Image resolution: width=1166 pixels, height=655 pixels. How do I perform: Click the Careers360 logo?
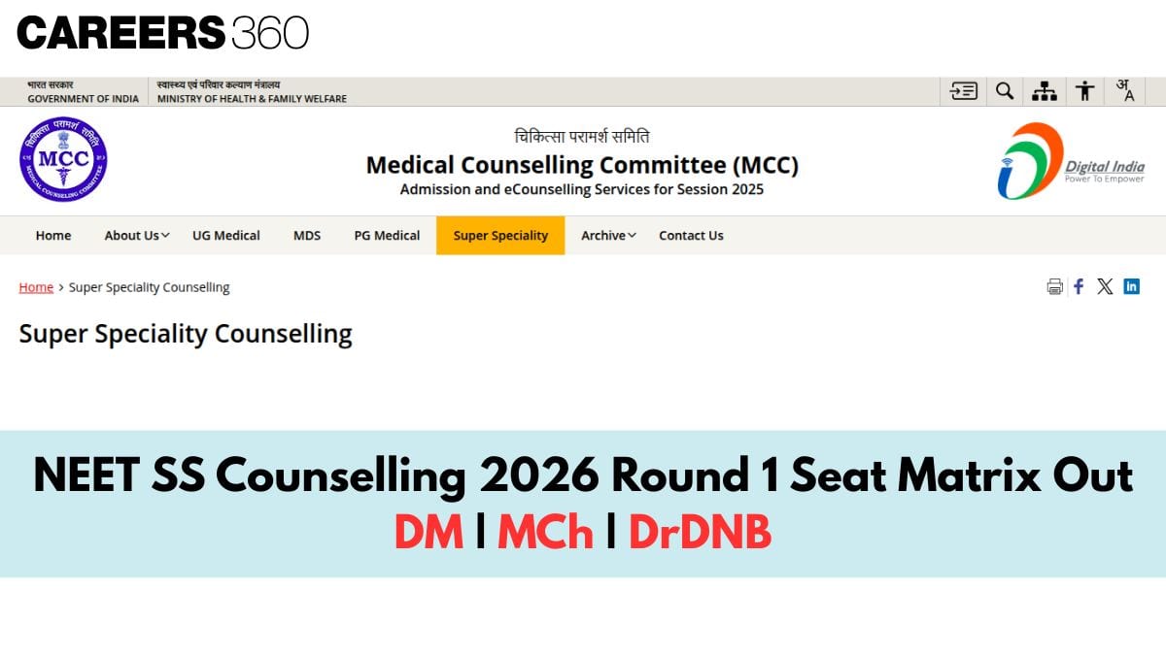click(163, 33)
